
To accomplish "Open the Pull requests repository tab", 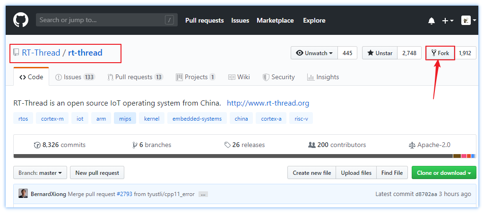I will coord(135,77).
